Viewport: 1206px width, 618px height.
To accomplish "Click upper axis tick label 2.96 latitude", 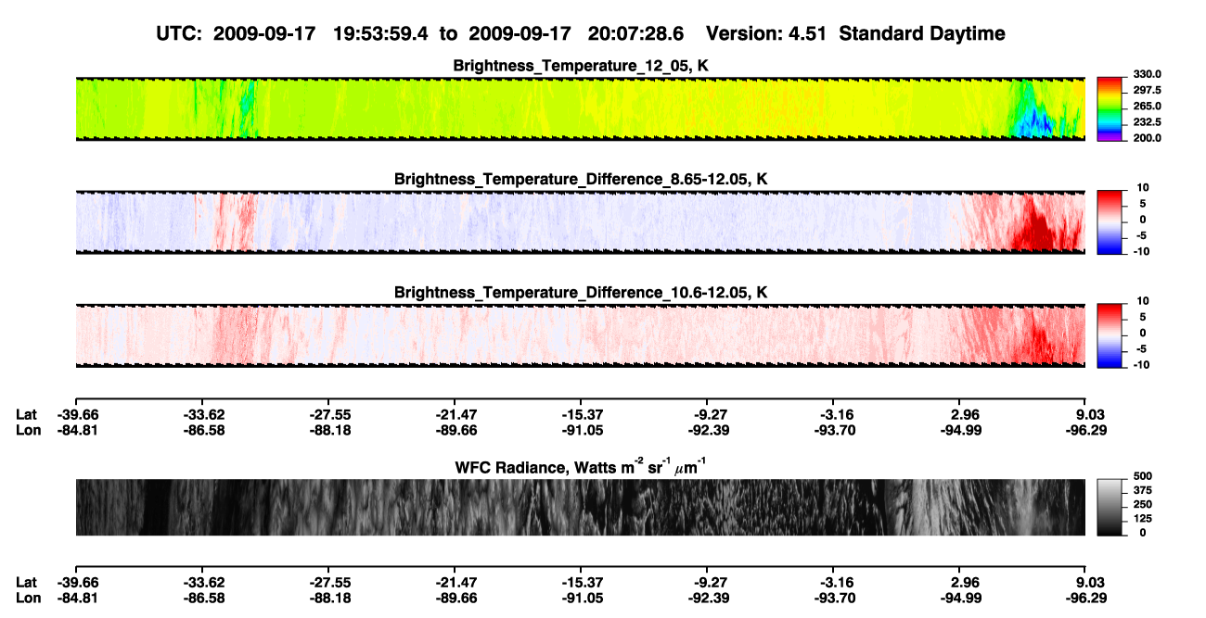I will coord(960,414).
